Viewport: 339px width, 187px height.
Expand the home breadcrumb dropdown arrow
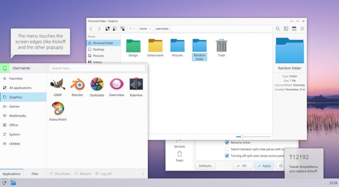click(150, 29)
